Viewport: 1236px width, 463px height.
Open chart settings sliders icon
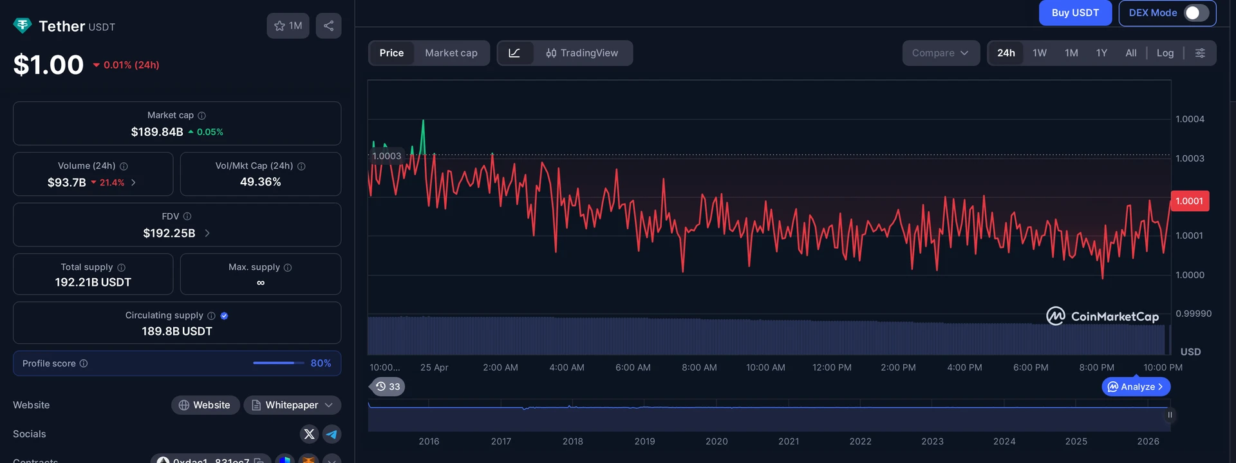(x=1200, y=53)
